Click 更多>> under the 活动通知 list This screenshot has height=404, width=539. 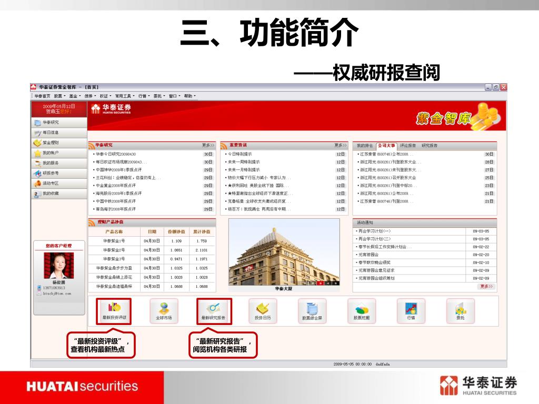[486, 287]
